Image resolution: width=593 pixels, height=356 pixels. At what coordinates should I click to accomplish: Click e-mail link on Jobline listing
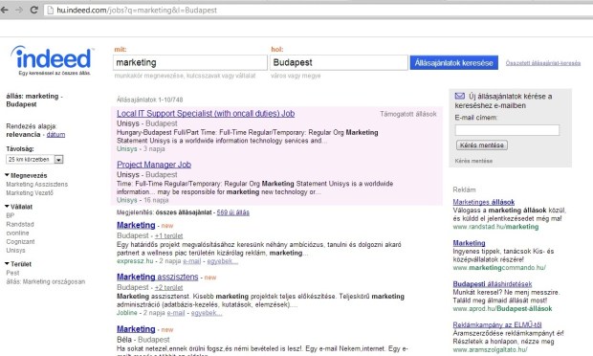[176, 313]
